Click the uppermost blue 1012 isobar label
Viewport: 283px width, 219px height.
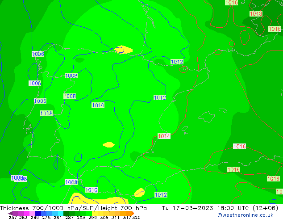(177, 62)
